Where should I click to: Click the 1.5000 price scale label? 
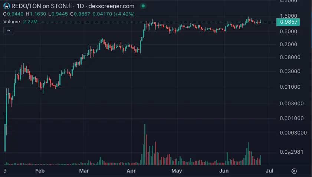[x=289, y=16]
